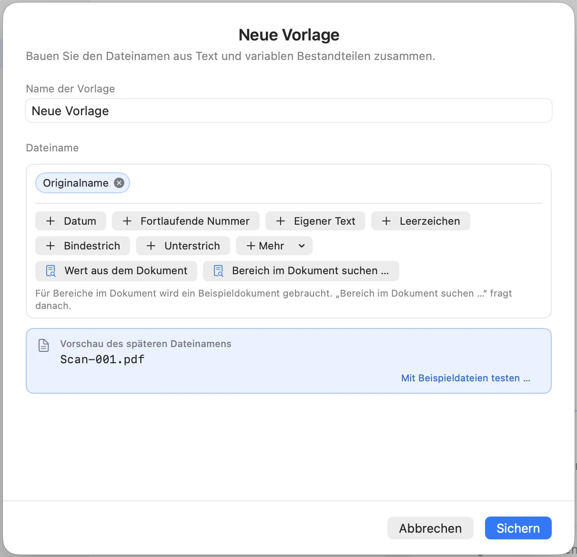Screen dimensions: 577x557
Task: Save the template with Sichern
Action: point(518,528)
